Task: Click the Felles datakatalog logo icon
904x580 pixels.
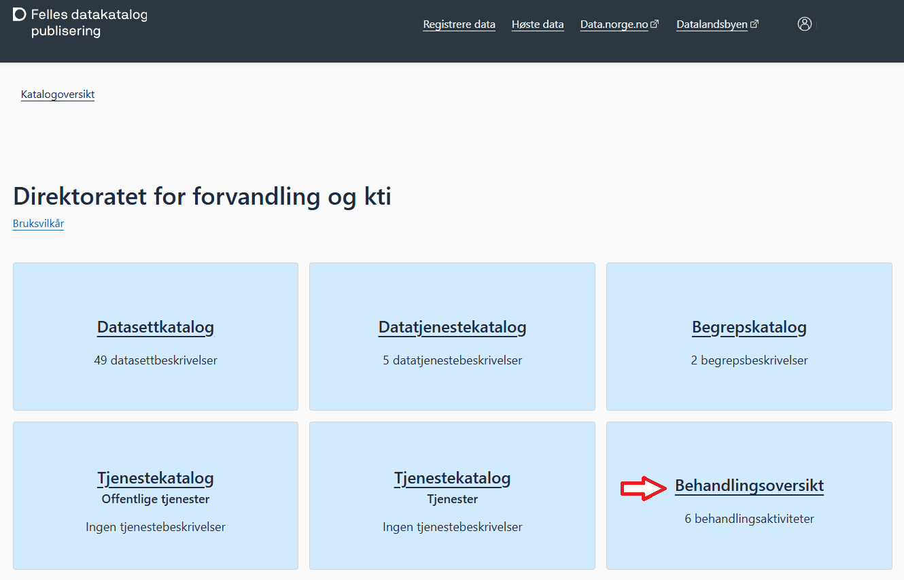Action: [20, 15]
